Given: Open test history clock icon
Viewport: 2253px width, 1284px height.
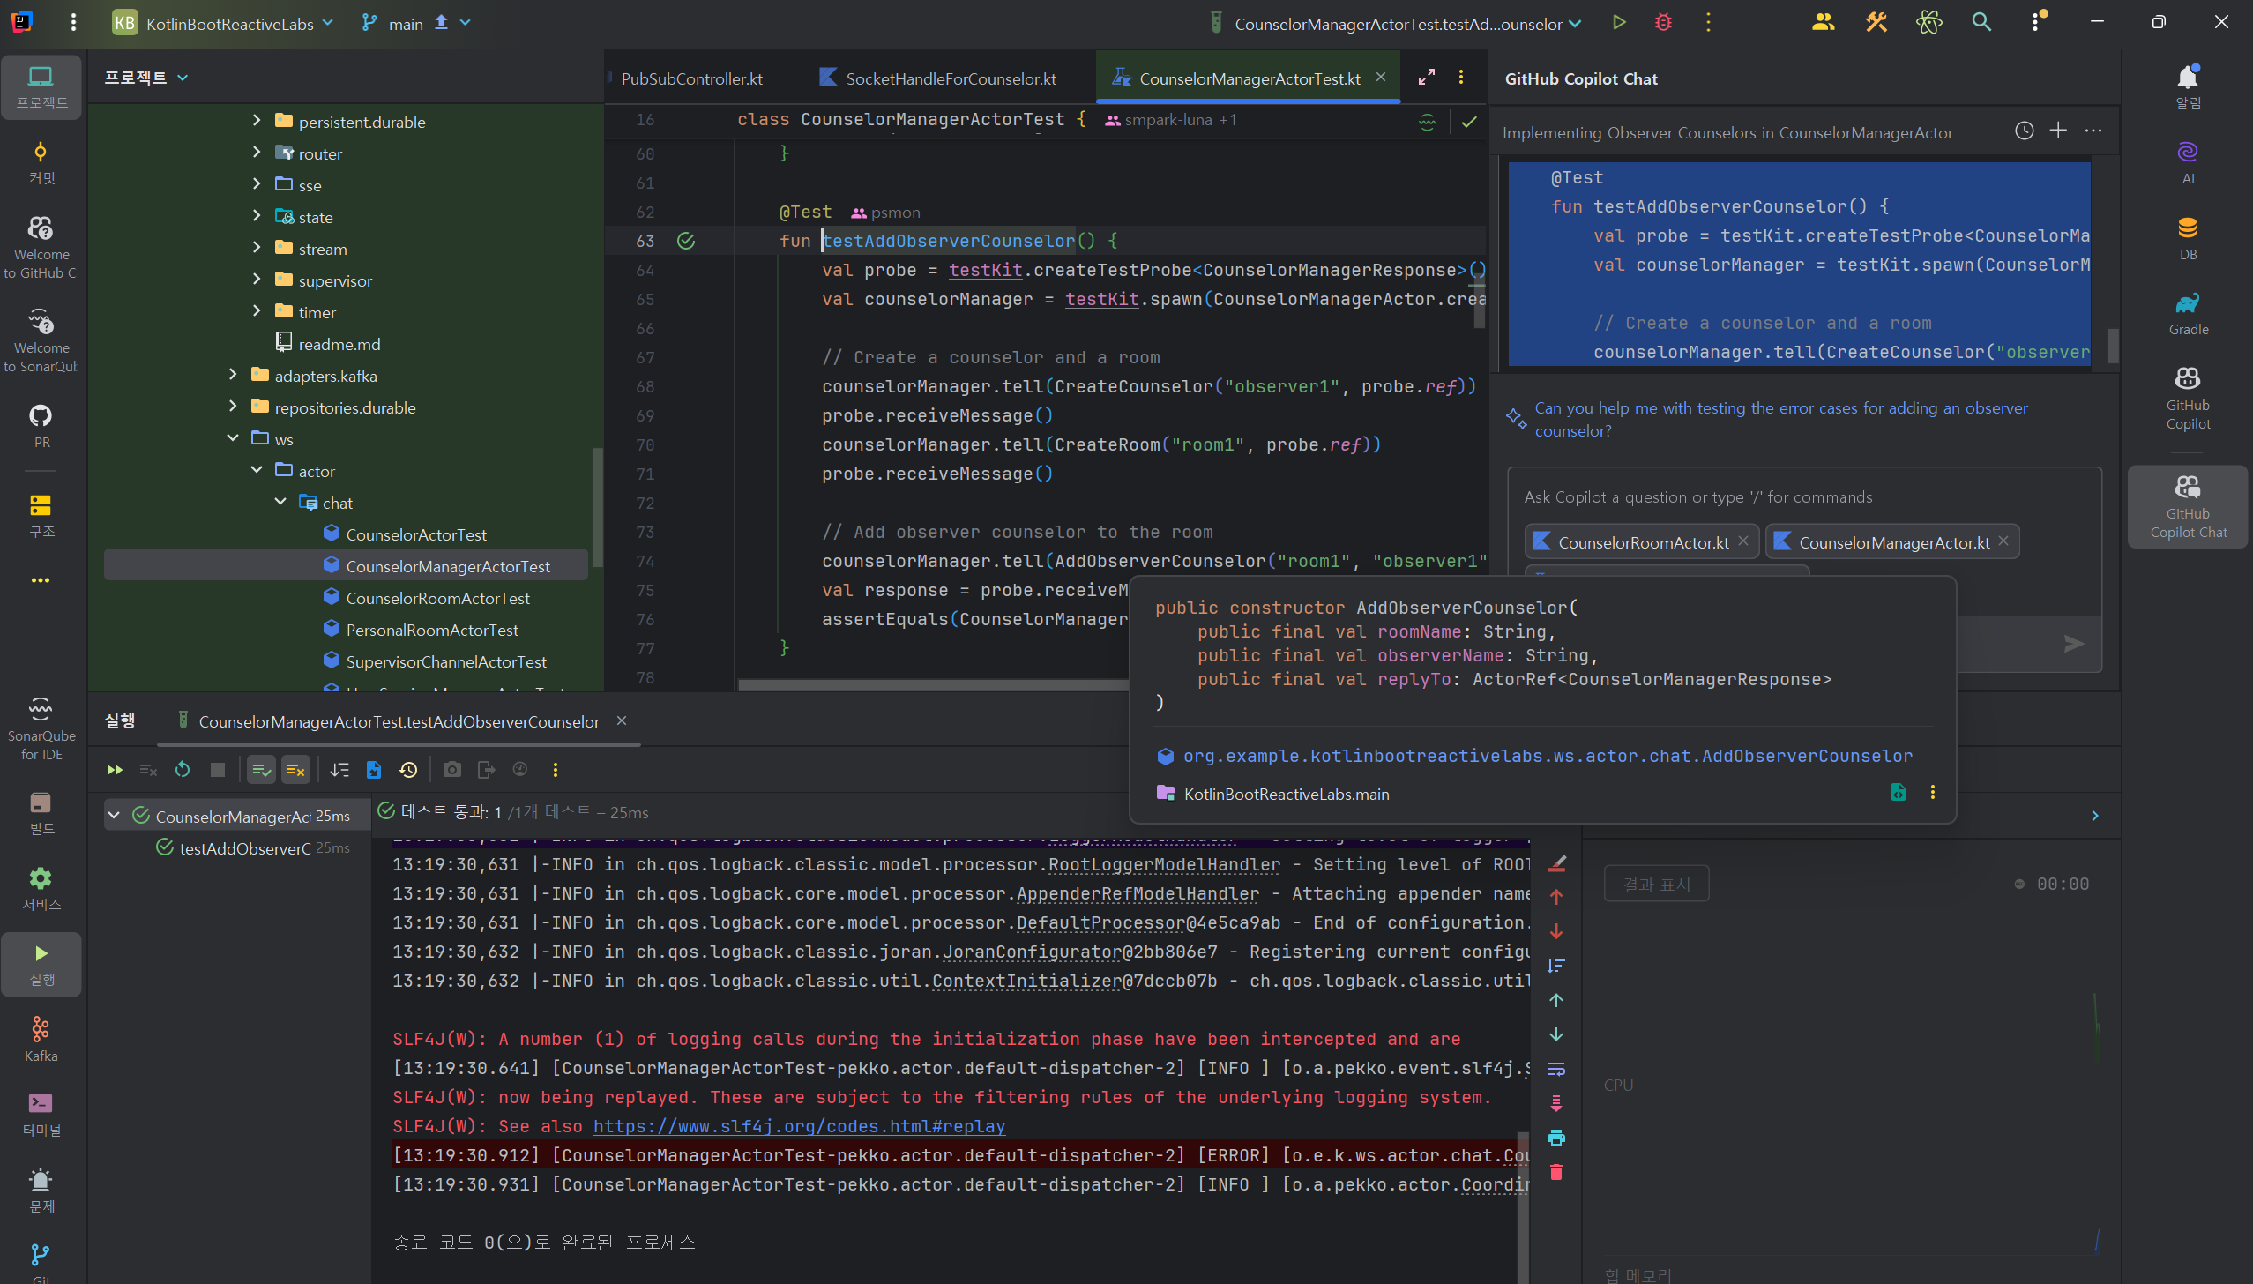Looking at the screenshot, I should pos(407,769).
